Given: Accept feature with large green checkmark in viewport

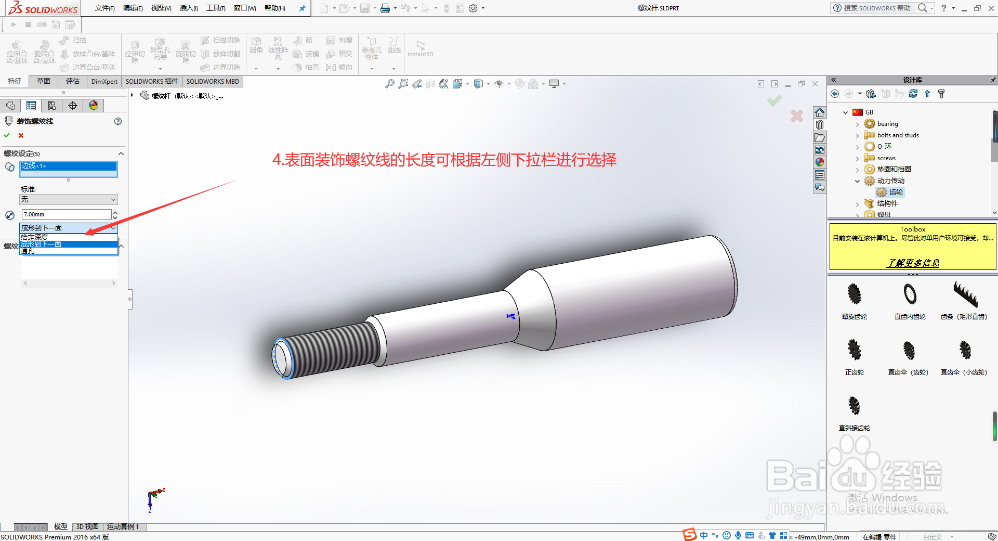Looking at the screenshot, I should [774, 100].
